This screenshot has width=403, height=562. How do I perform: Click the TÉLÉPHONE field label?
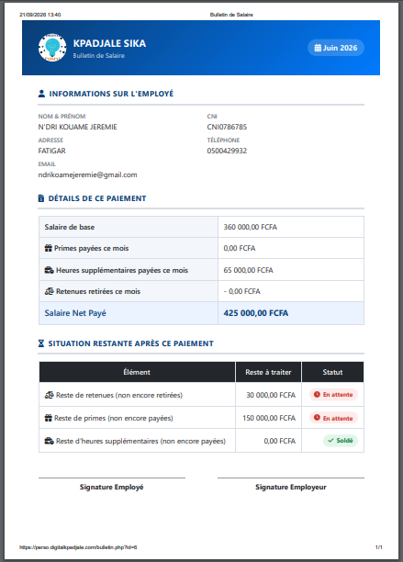point(223,140)
